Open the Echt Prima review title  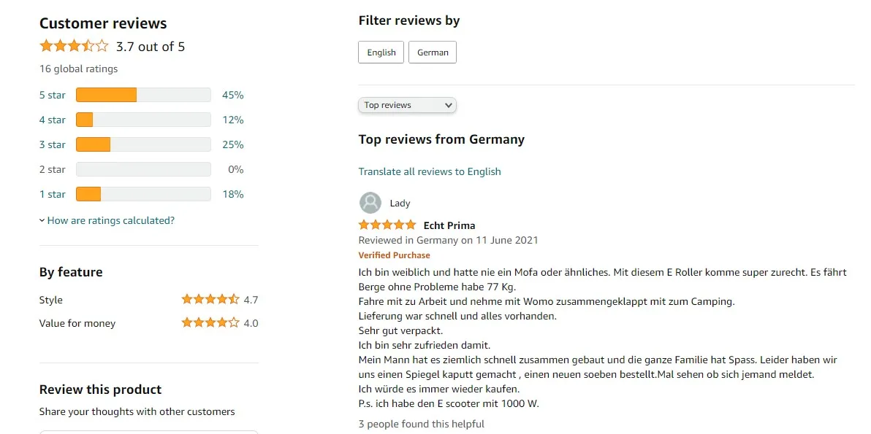[449, 225]
